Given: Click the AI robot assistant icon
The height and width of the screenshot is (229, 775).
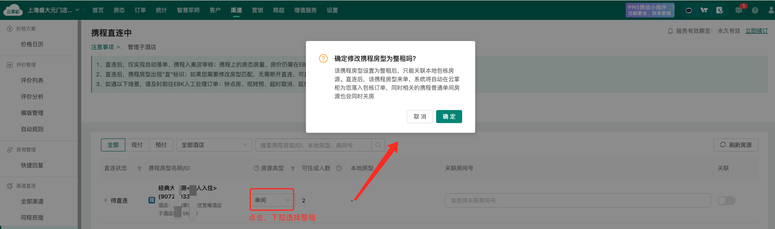Looking at the screenshot, I should 688,10.
